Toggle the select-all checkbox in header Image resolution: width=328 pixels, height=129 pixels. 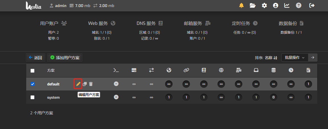point(32,71)
